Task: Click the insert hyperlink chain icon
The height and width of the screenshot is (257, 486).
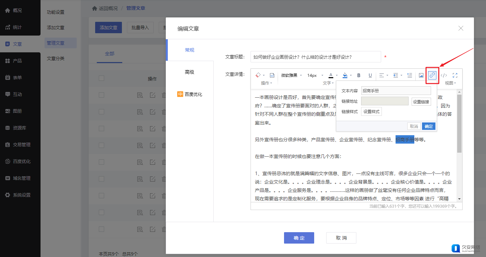Action: [x=432, y=75]
